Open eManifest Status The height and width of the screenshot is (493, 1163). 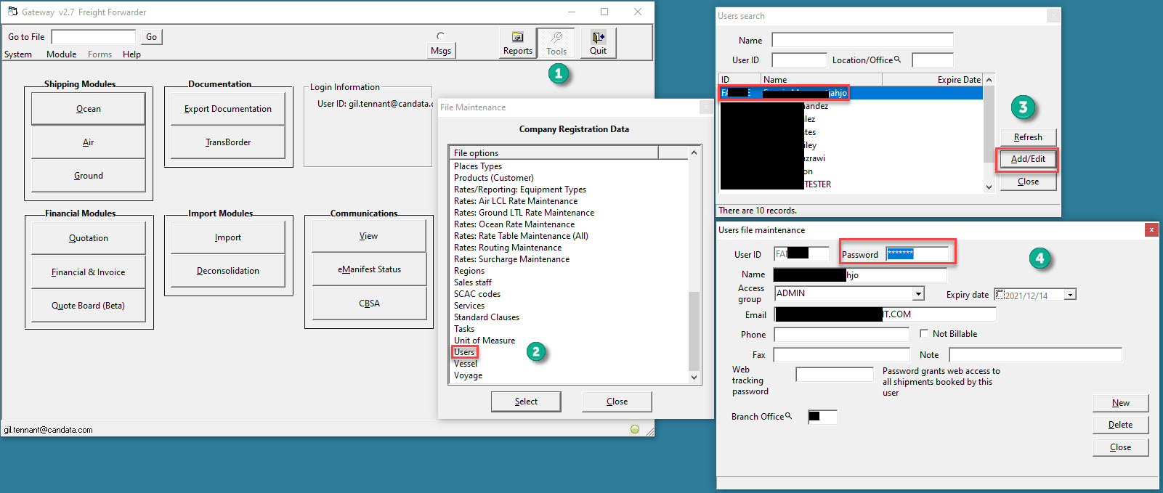pos(369,269)
